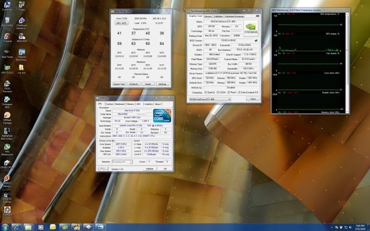
Task: Switch to the Mainboard tab in CPU-Z
Action: tap(120, 104)
